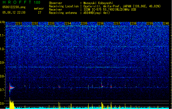Image resolution: width=172 pixels, height=109 pixels.
Task: Click the kHz axis unit label
Action: click(x=2, y=22)
